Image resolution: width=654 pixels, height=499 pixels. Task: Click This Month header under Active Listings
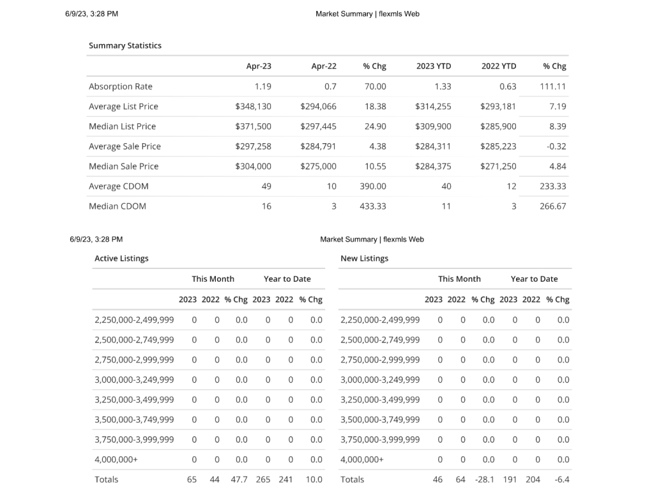click(213, 279)
